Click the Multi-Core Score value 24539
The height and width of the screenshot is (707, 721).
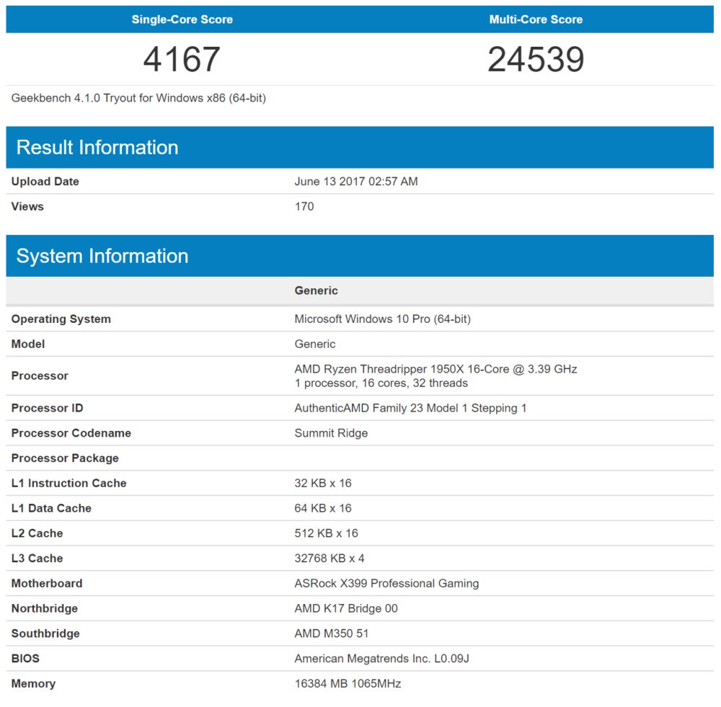(x=536, y=59)
